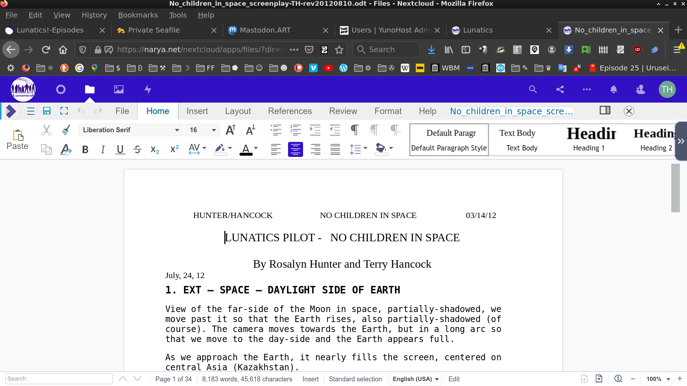
Task: Toggle Formatting Marks pilcrow button
Action: point(355,130)
